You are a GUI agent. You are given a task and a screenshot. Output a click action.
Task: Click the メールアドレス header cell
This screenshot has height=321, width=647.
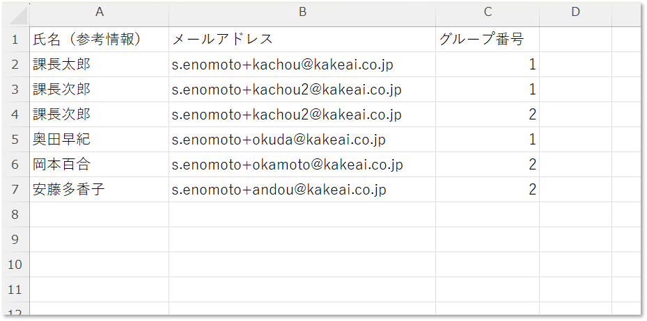click(302, 40)
